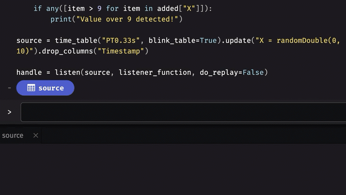Click the "Timestamp" string in code

121,51
